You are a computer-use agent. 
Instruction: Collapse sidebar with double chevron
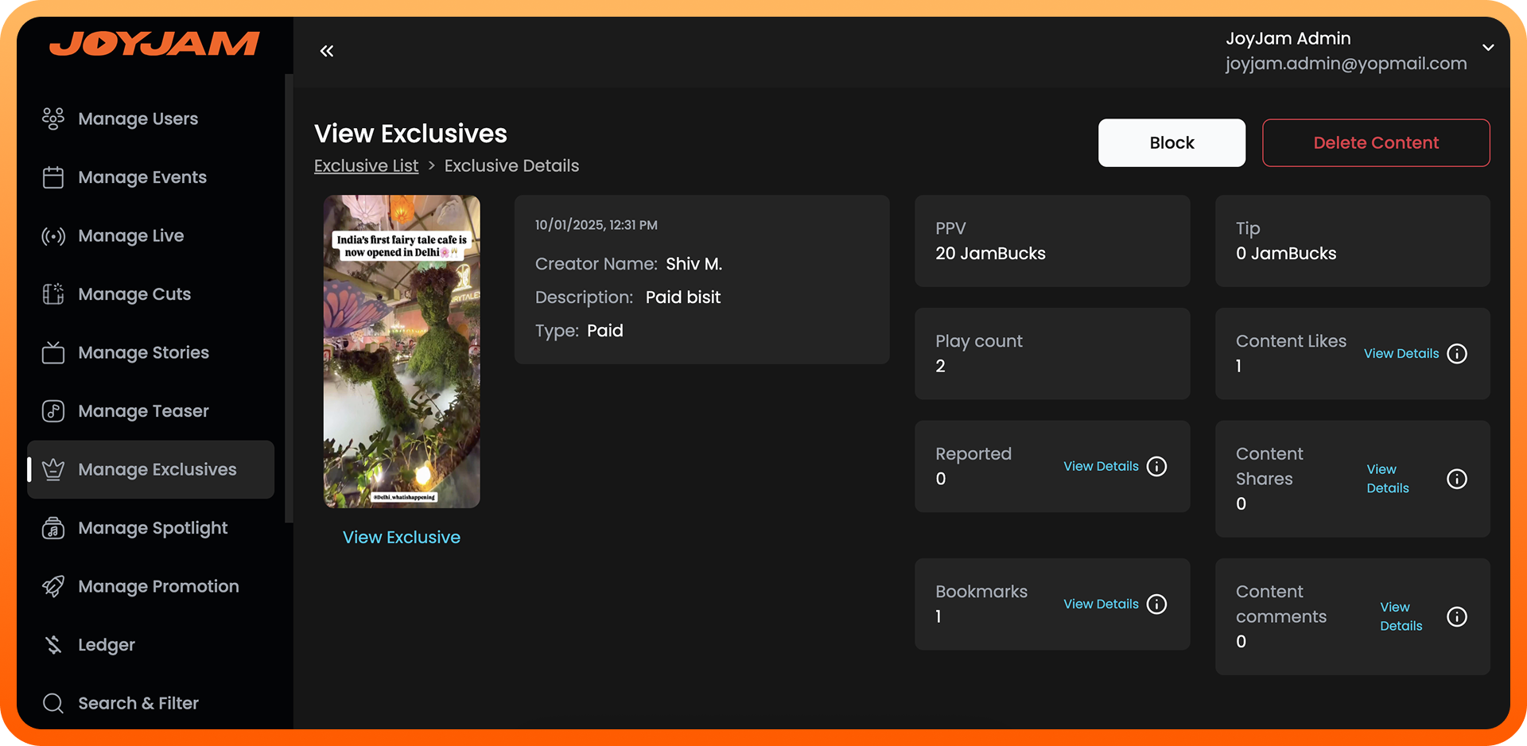pos(327,51)
